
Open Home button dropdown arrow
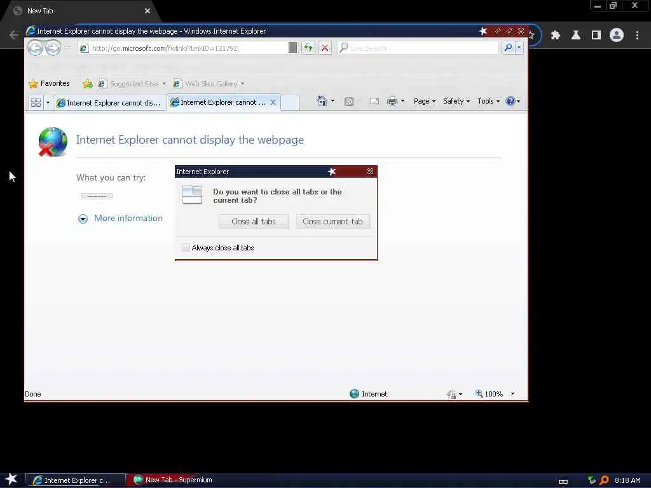pyautogui.click(x=332, y=101)
